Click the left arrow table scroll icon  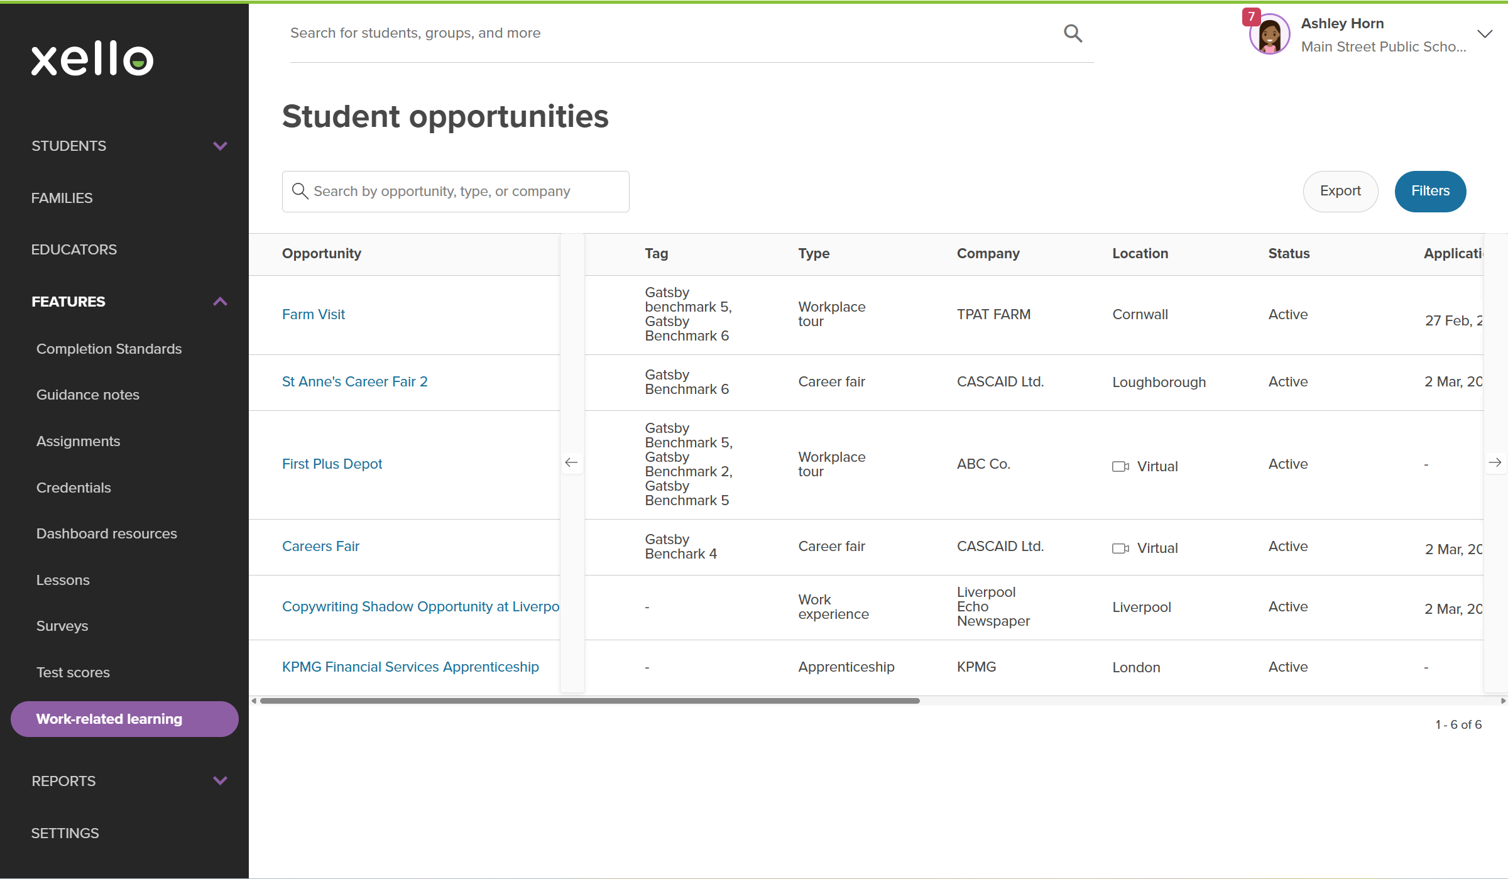pos(571,463)
